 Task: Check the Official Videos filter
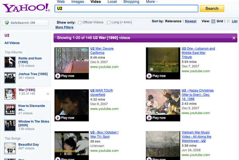coord(80,22)
